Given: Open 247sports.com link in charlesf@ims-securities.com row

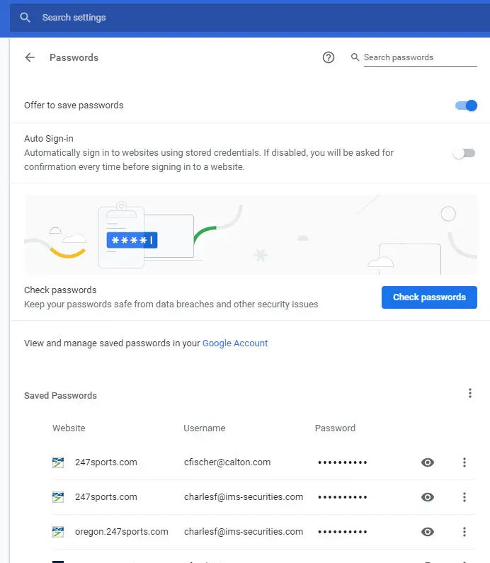Looking at the screenshot, I should coord(106,497).
